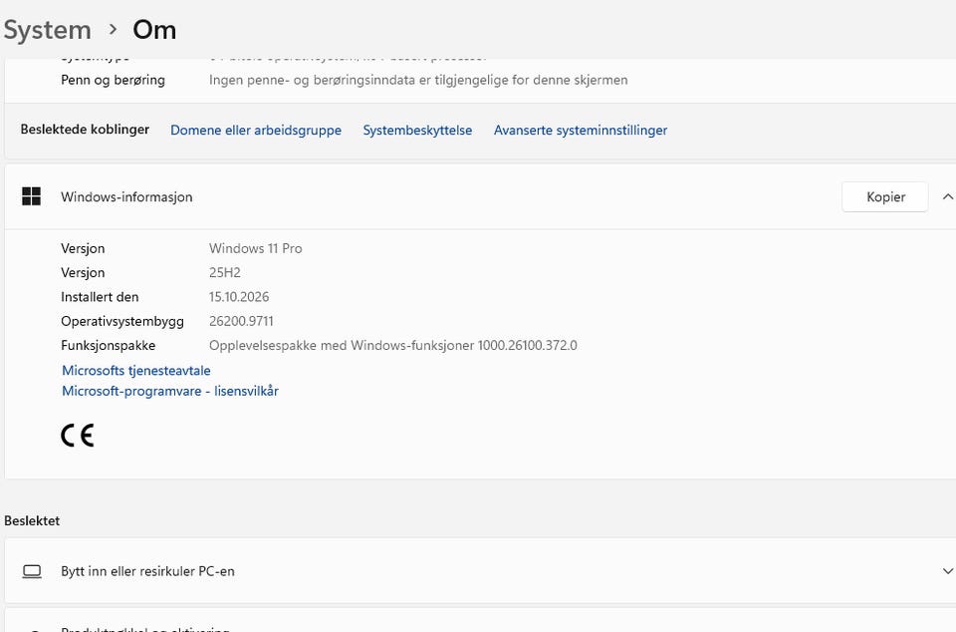
Task: Open Domene eller arbeidsgruppe link
Action: pyautogui.click(x=256, y=130)
